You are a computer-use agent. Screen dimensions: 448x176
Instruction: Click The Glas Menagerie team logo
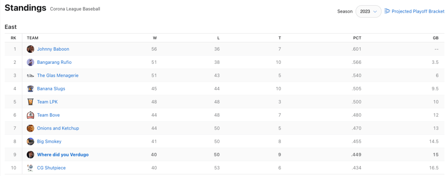pyautogui.click(x=30, y=76)
